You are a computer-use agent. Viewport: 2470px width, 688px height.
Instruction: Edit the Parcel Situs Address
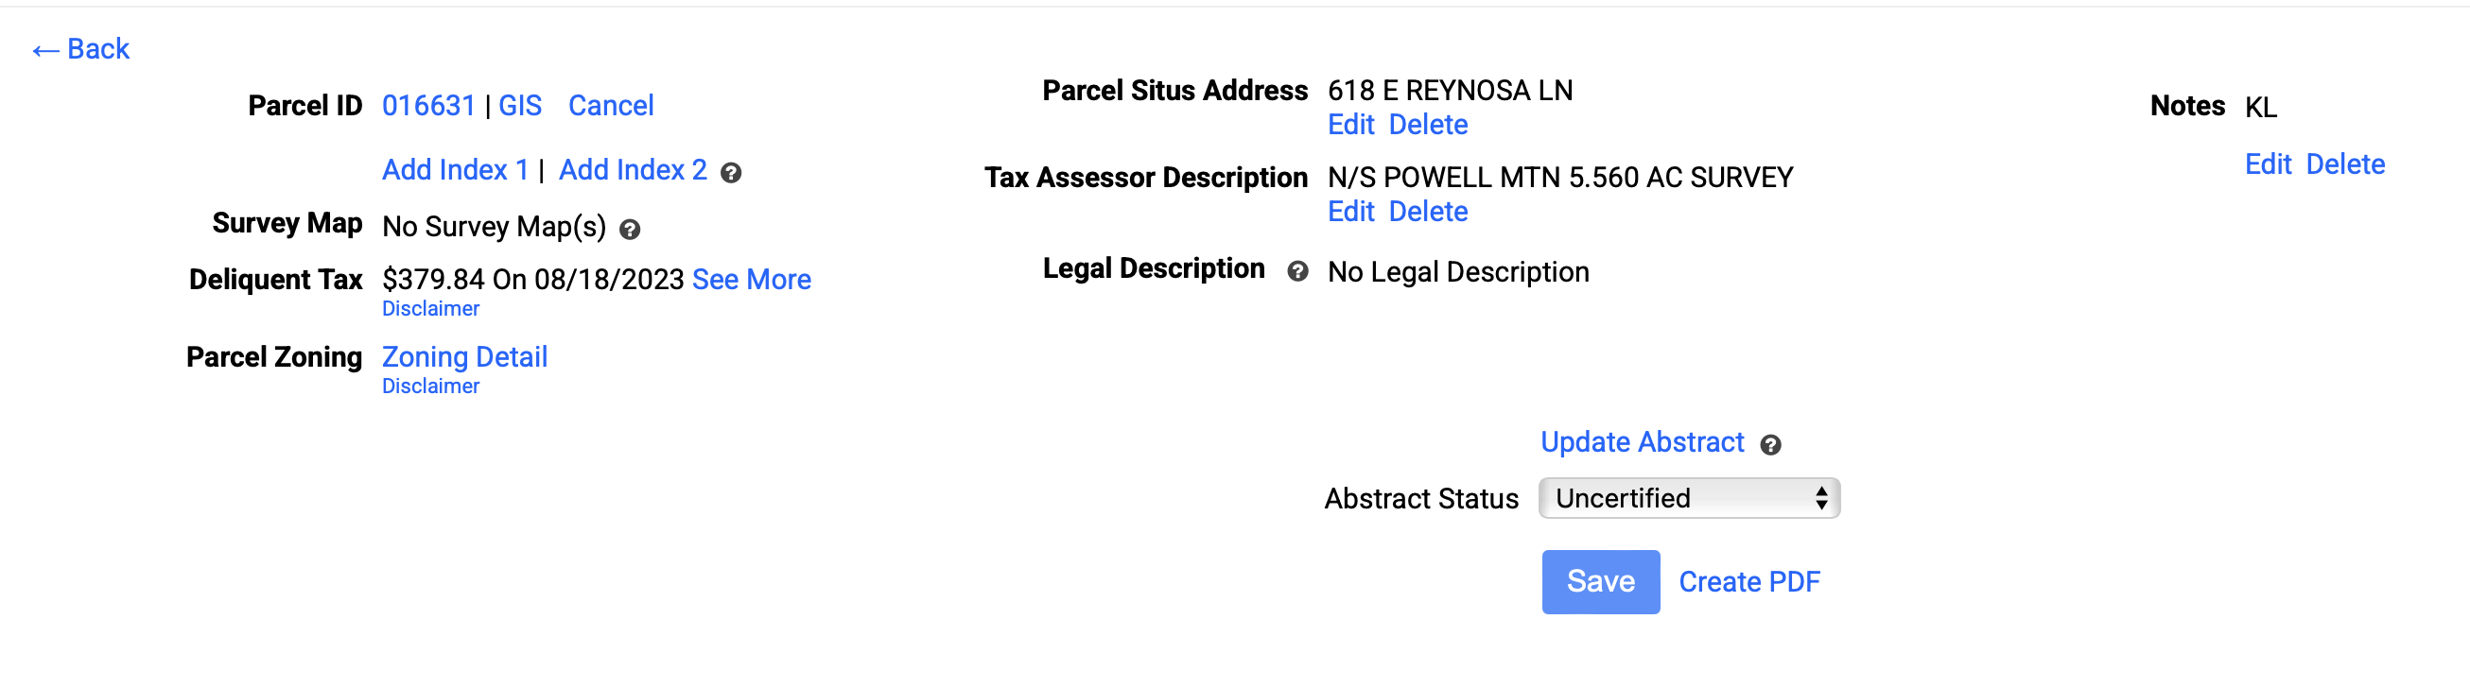(x=1351, y=125)
